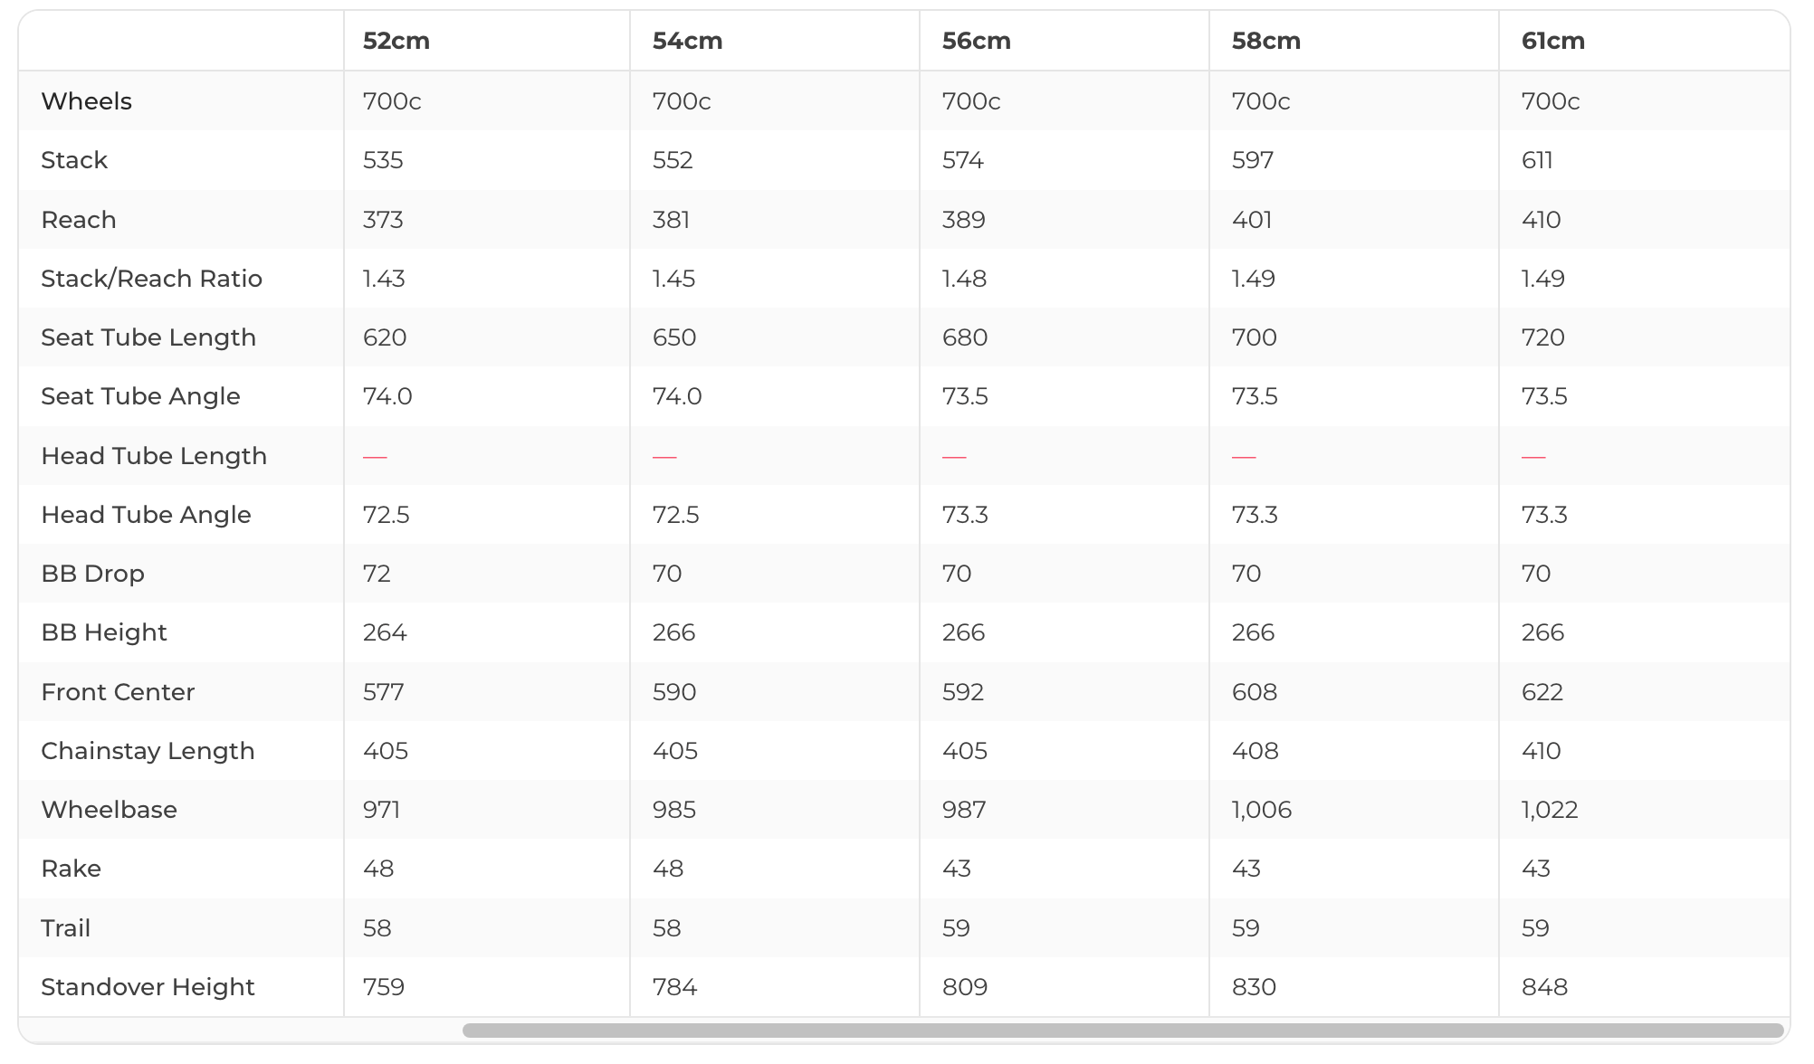The height and width of the screenshot is (1064, 1814).
Task: Click the Wheels row label
Action: tap(87, 100)
